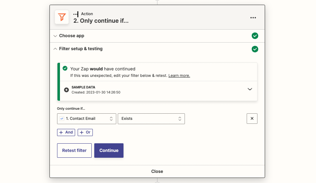Click the green checkmark beside Choose app
316x183 pixels.
pyautogui.click(x=255, y=36)
